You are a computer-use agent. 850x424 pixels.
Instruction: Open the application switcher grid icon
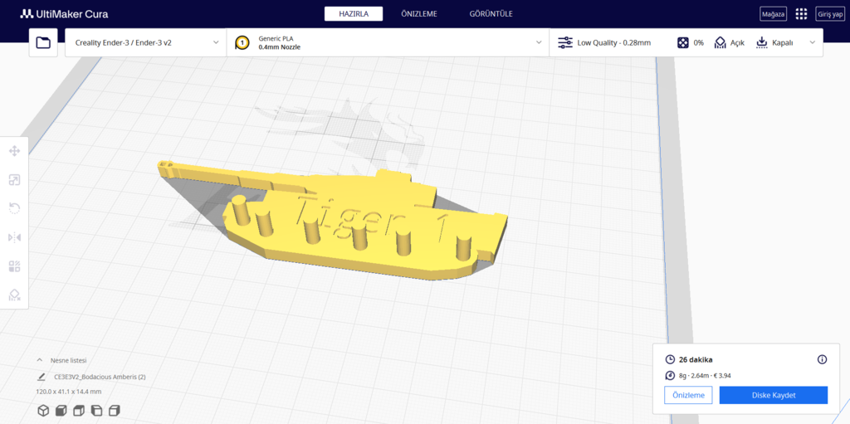pyautogui.click(x=801, y=14)
